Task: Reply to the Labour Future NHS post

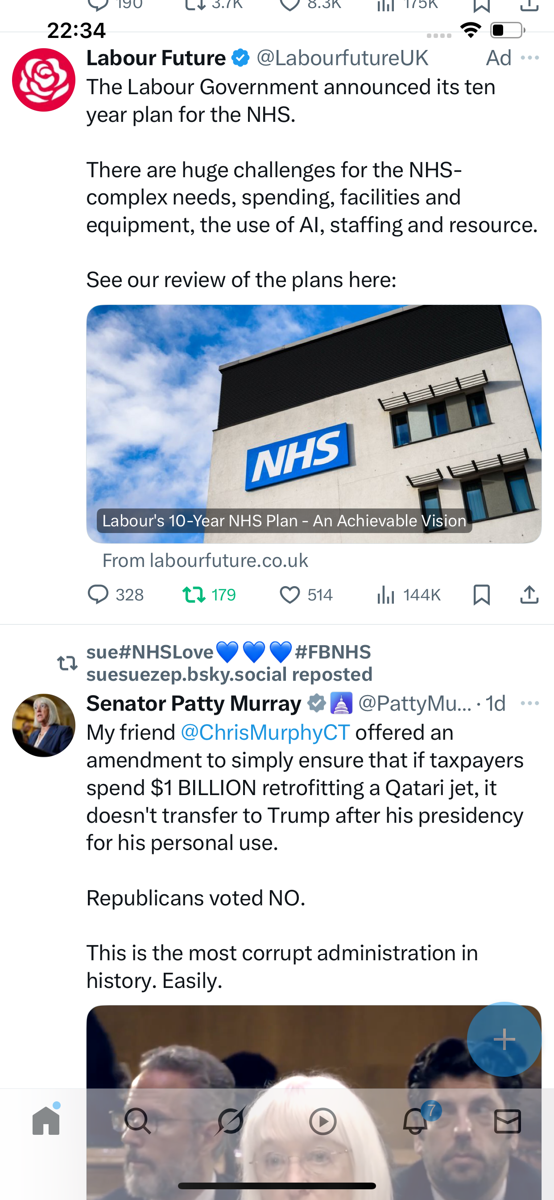Action: click(98, 595)
